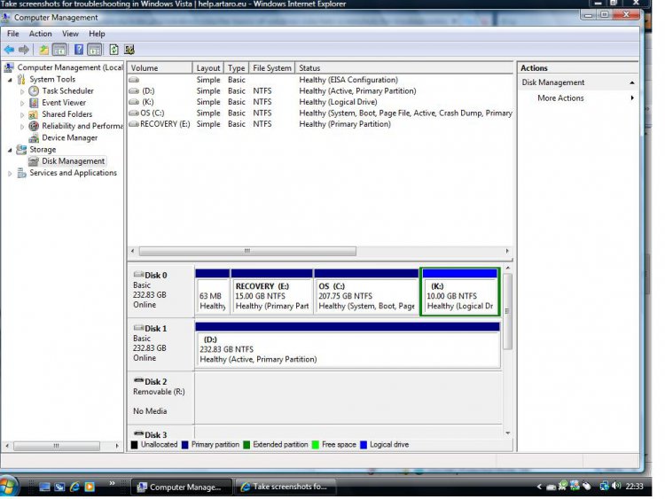Select Shared Folders in tree
665x499 pixels.
click(x=66, y=114)
